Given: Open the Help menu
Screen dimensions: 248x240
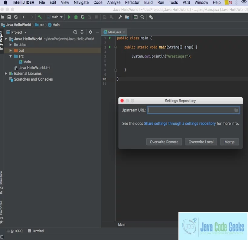Looking at the screenshot, I should point(217,2).
